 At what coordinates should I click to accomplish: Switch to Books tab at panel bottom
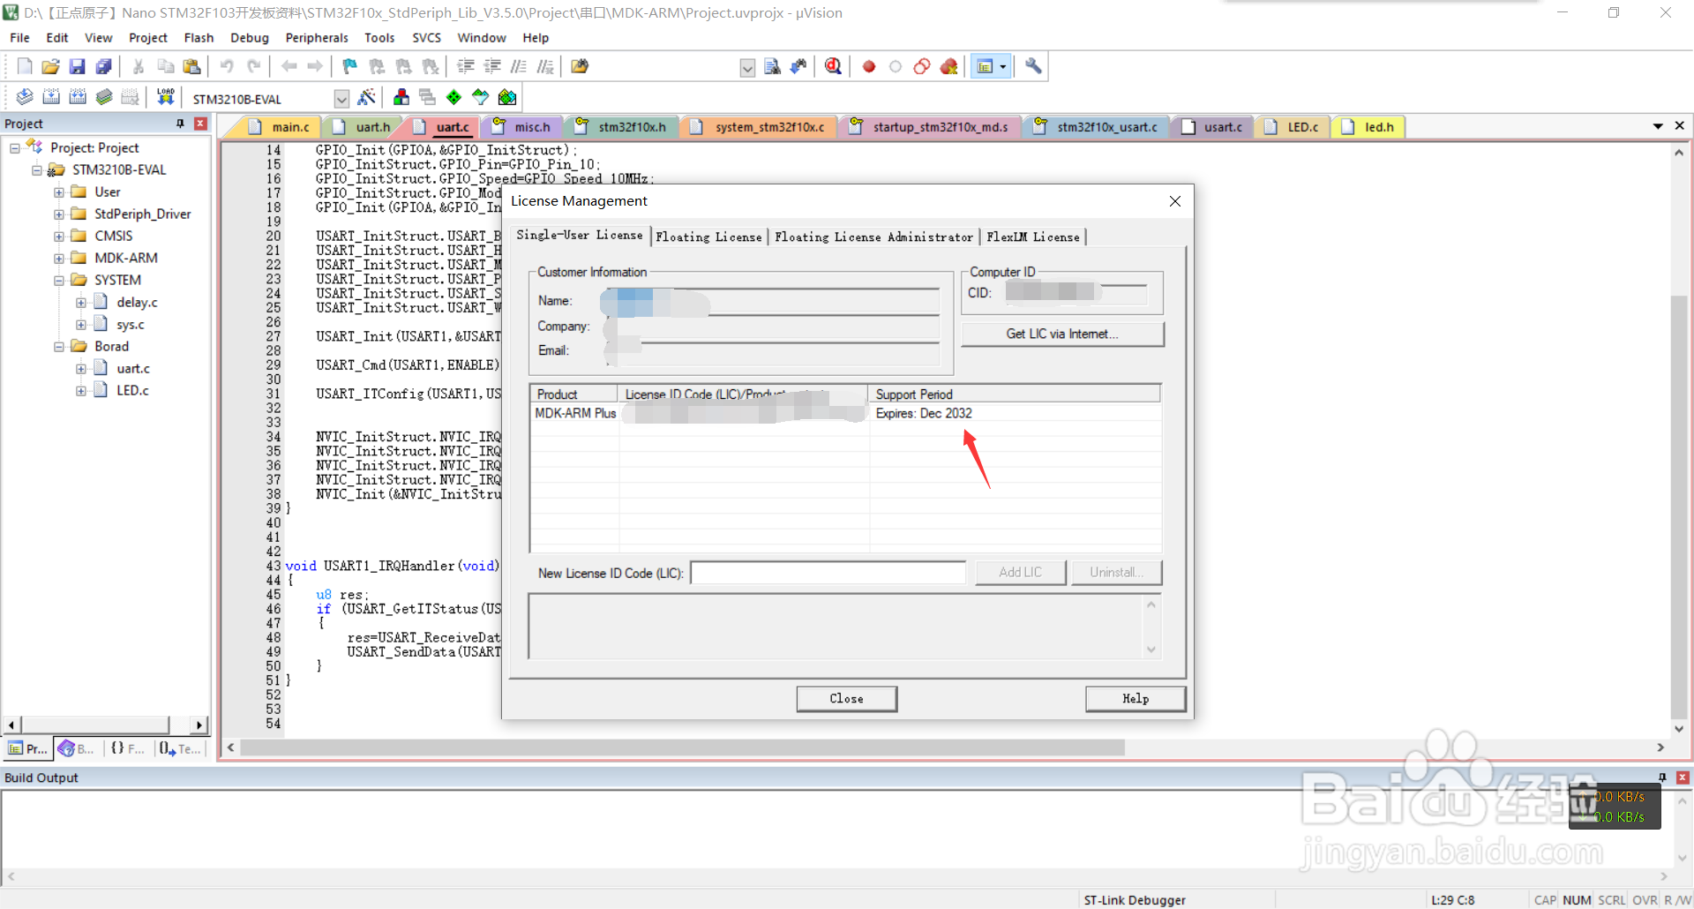pos(77,748)
